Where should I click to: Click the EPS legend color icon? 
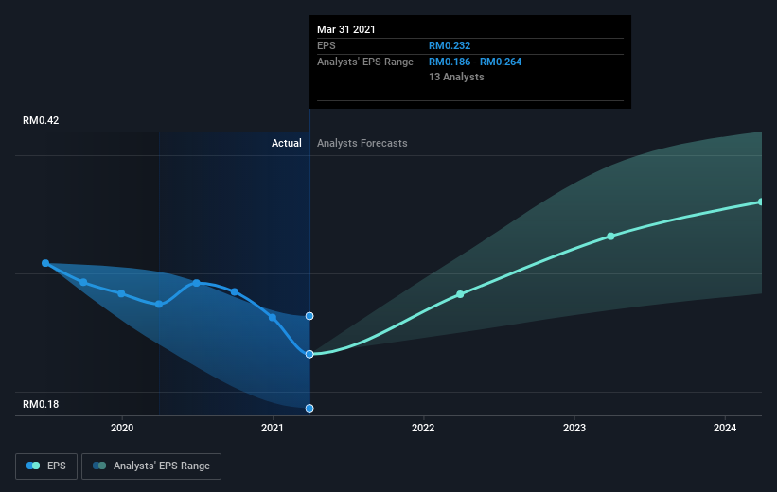(x=33, y=466)
